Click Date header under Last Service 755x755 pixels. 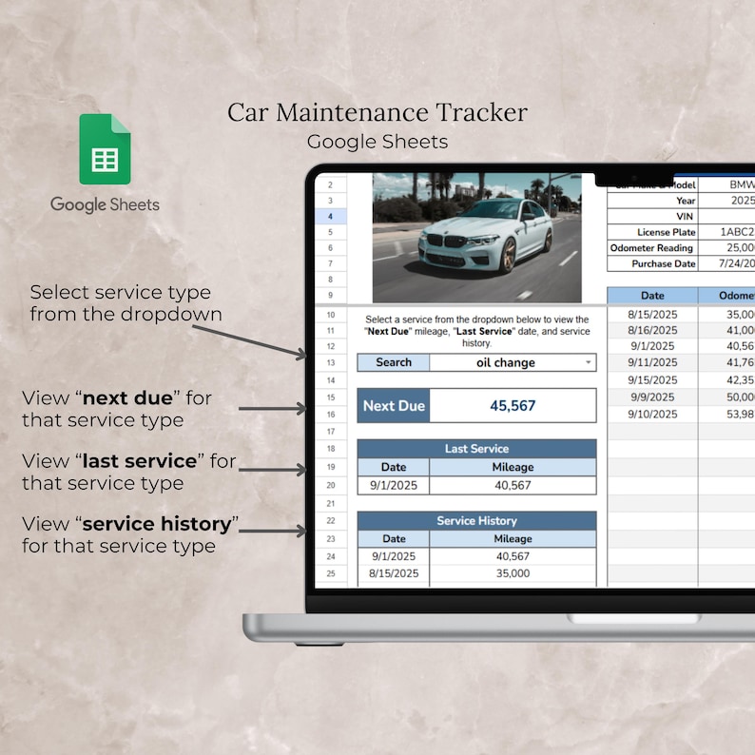(394, 467)
